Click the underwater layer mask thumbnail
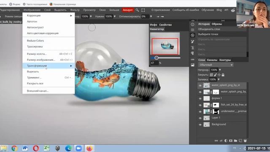Viewport: 270px width, 152px height. 216,111
